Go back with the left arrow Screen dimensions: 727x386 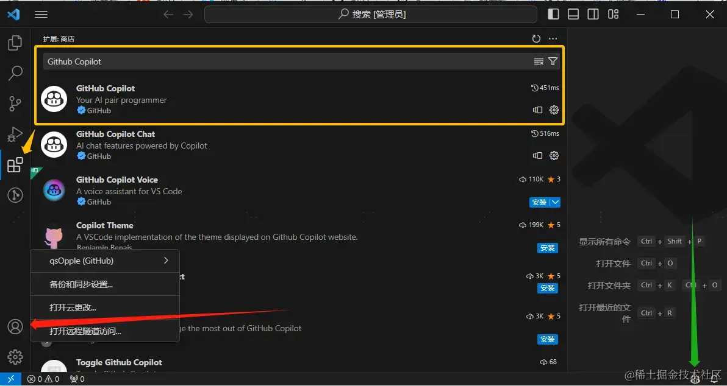coord(168,15)
